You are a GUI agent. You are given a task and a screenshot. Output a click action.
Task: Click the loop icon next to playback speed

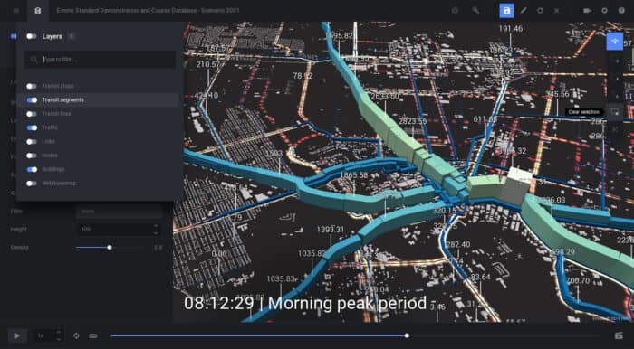point(76,335)
